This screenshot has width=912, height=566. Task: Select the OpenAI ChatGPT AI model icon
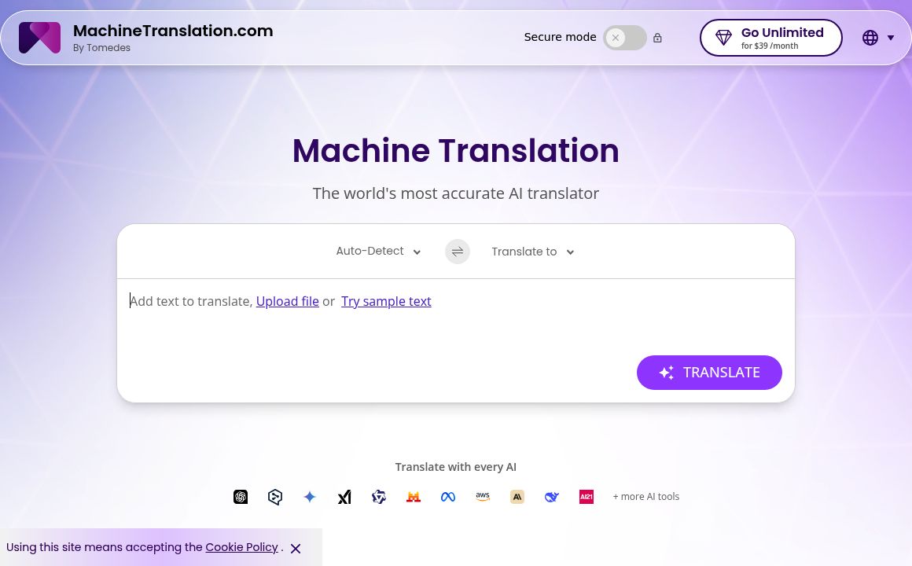pyautogui.click(x=241, y=497)
